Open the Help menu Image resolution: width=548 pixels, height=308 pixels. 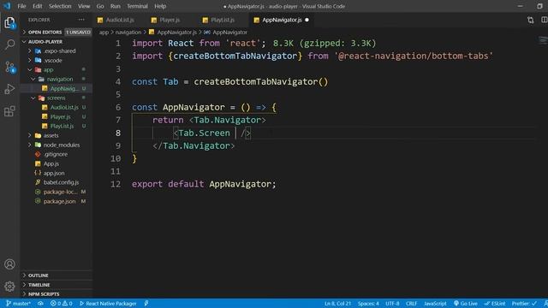point(160,6)
